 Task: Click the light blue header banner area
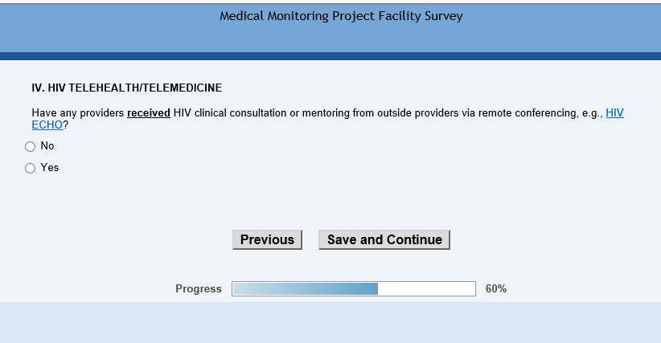point(121,36)
